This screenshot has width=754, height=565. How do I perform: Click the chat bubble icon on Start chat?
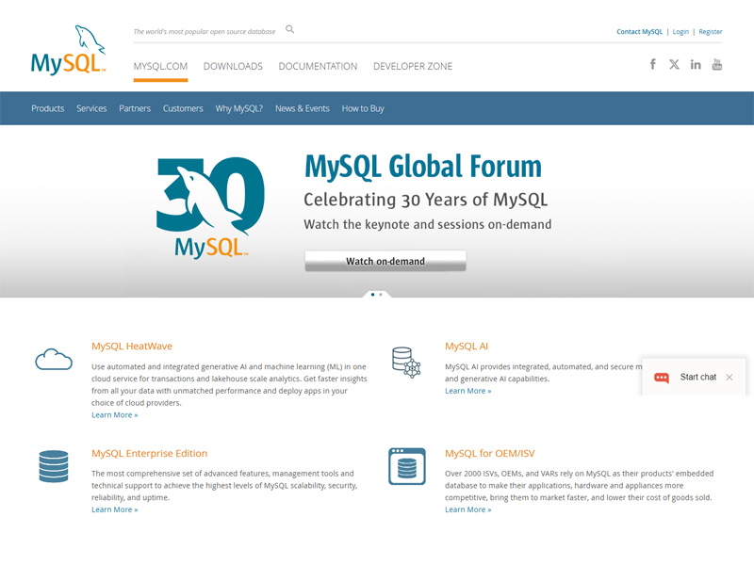(662, 377)
